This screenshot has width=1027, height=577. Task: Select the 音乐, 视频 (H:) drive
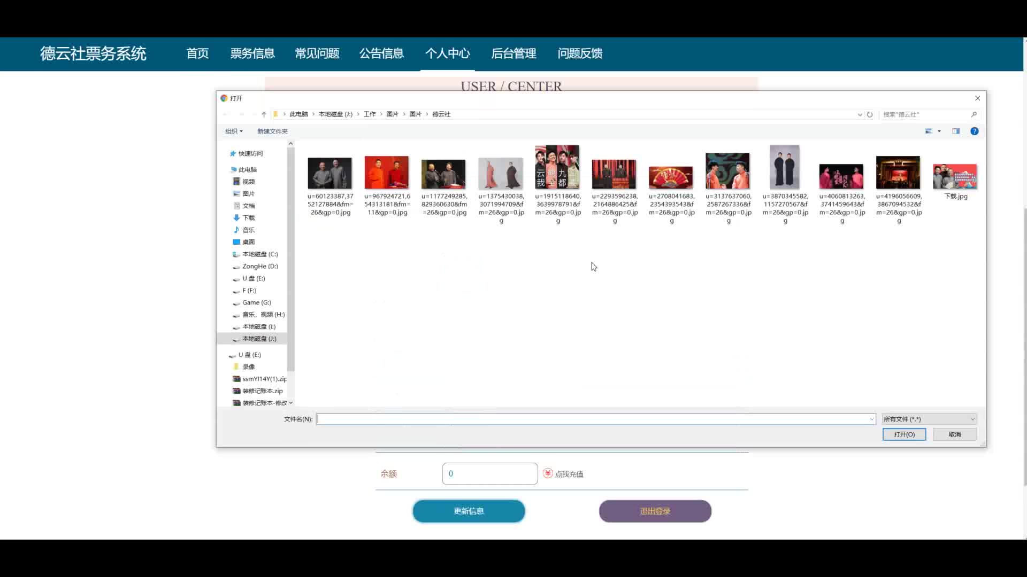[x=258, y=315]
